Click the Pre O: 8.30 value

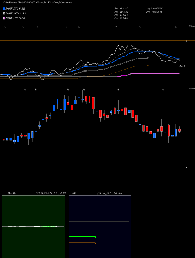click(x=121, y=9)
